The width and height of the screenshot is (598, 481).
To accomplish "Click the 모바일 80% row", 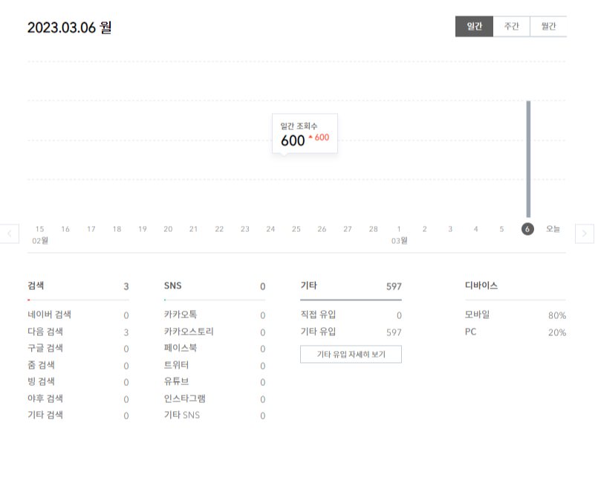I will pyautogui.click(x=516, y=315).
